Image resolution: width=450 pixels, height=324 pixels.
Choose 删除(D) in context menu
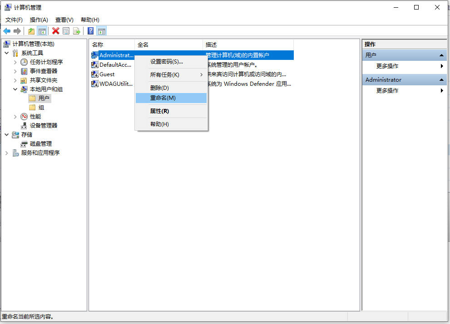click(x=171, y=88)
